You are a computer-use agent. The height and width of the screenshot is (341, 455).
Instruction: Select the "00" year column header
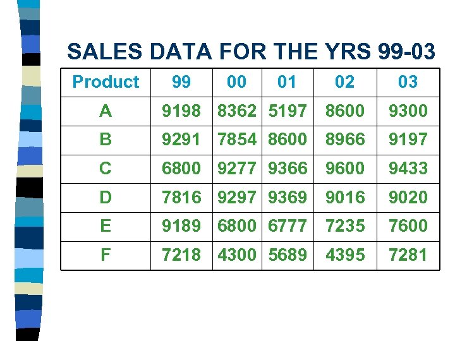236,81
